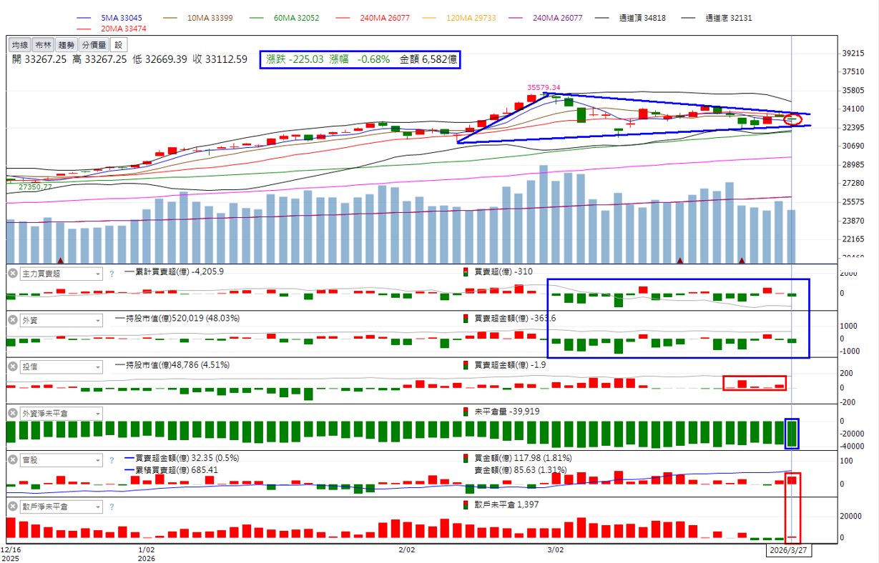879x563 pixels.
Task: Open help for 主力買賣超 indicator
Action: [112, 274]
